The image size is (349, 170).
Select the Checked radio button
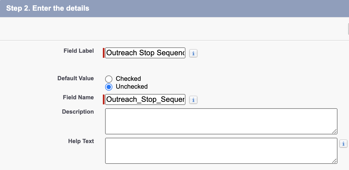coord(109,79)
